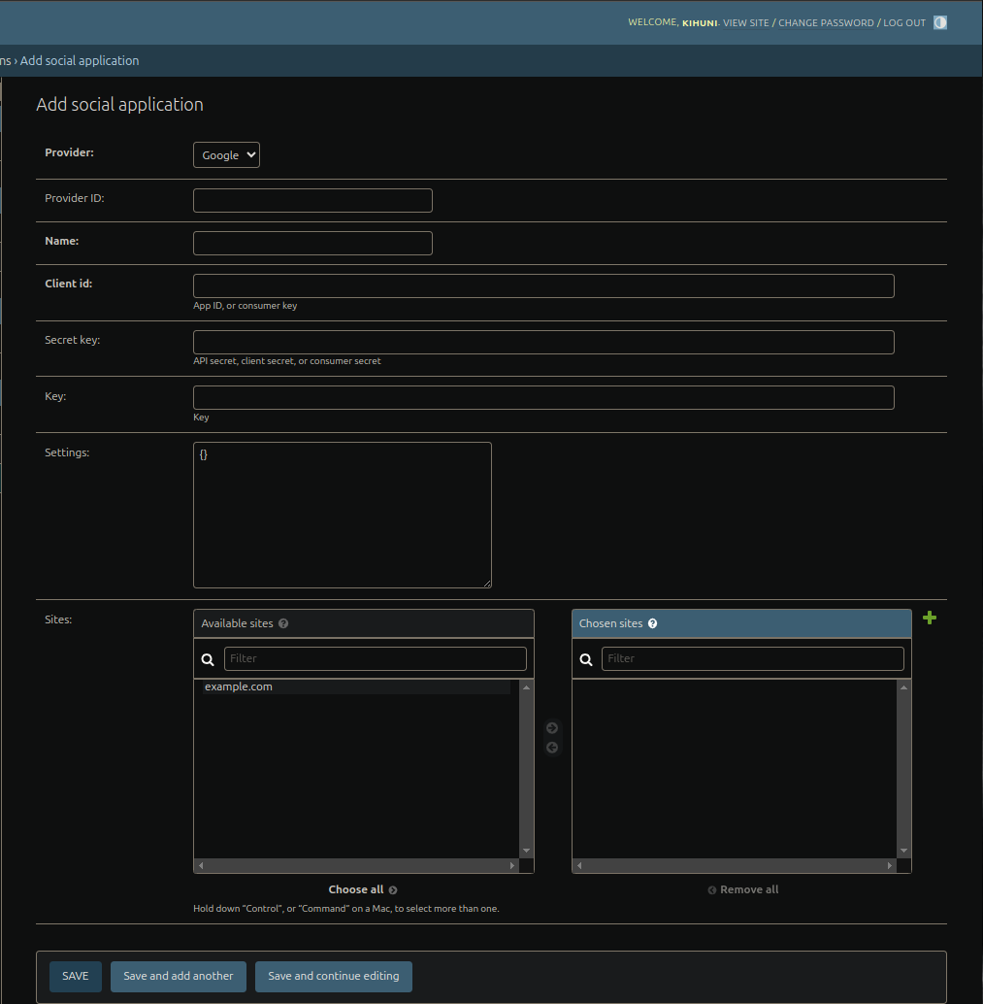This screenshot has height=1004, width=983.
Task: Click Available sites list scroll-down arrow
Action: tap(526, 851)
